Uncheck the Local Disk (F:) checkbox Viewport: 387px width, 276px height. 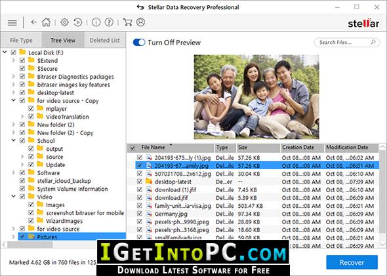[13, 52]
